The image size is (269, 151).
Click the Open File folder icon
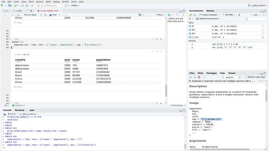coord(15,5)
